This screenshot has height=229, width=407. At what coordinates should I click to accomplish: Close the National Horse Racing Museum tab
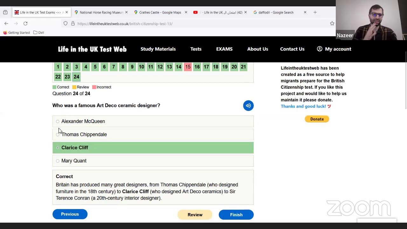pos(126,12)
